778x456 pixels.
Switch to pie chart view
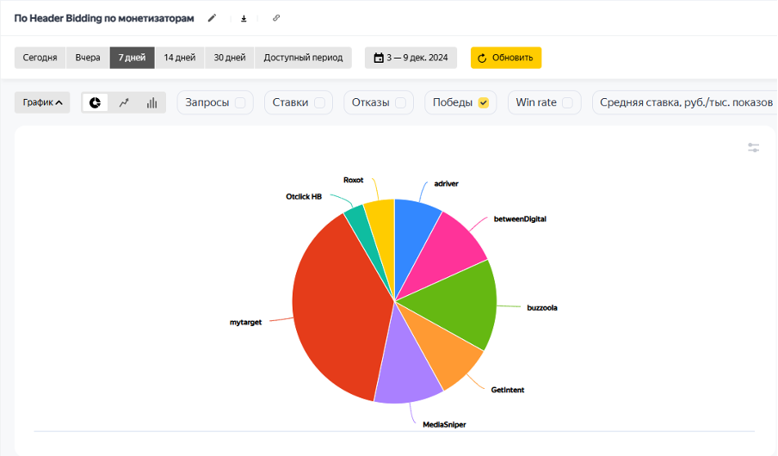(96, 102)
